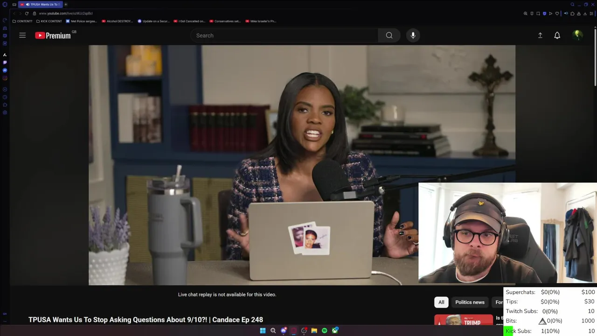Go back with the browser back arrow
This screenshot has height=336, width=597.
click(x=14, y=14)
